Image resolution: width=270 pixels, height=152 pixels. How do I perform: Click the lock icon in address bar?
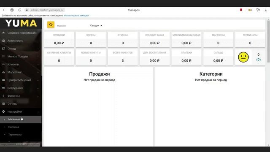[x=27, y=10]
